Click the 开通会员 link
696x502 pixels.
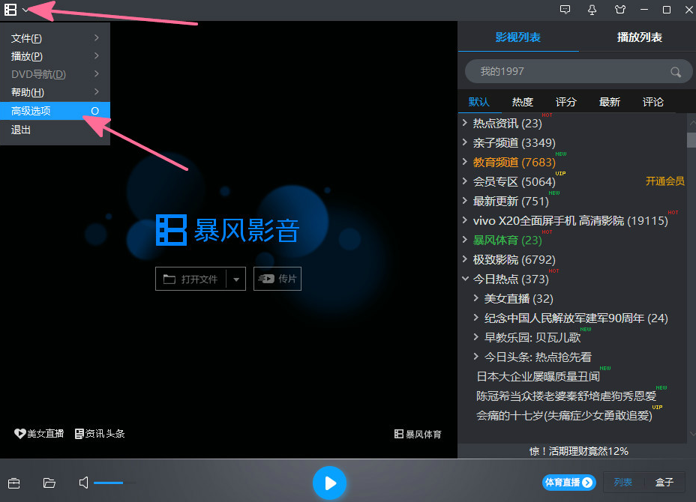[664, 181]
